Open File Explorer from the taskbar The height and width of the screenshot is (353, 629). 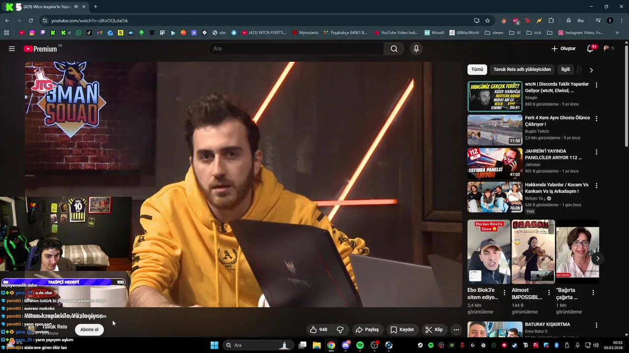[x=317, y=345]
